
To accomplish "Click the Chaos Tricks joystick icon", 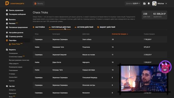I will click(10, 44).
